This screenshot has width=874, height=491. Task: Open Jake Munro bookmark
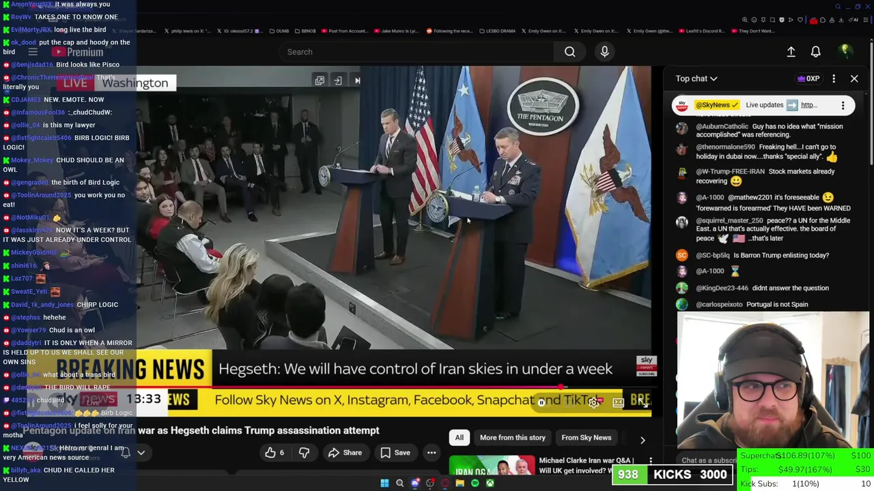point(397,31)
